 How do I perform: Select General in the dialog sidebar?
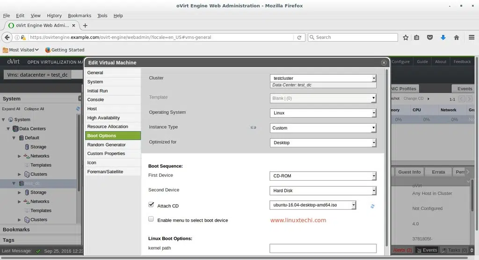[113, 72]
